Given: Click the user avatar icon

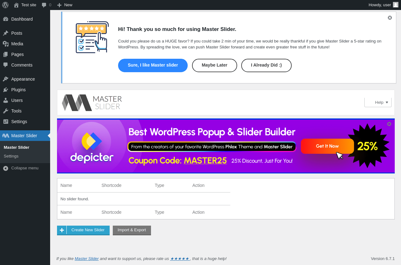Looking at the screenshot, I should point(396,5).
